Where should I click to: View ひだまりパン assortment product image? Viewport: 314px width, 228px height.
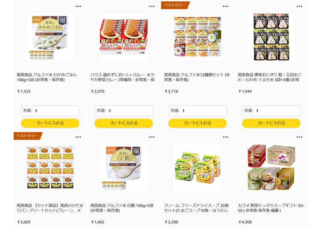tap(50, 167)
